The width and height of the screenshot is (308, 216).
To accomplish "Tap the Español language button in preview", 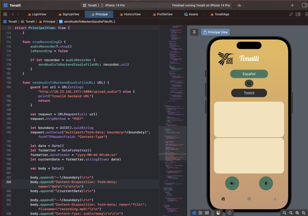I will click(x=249, y=74).
